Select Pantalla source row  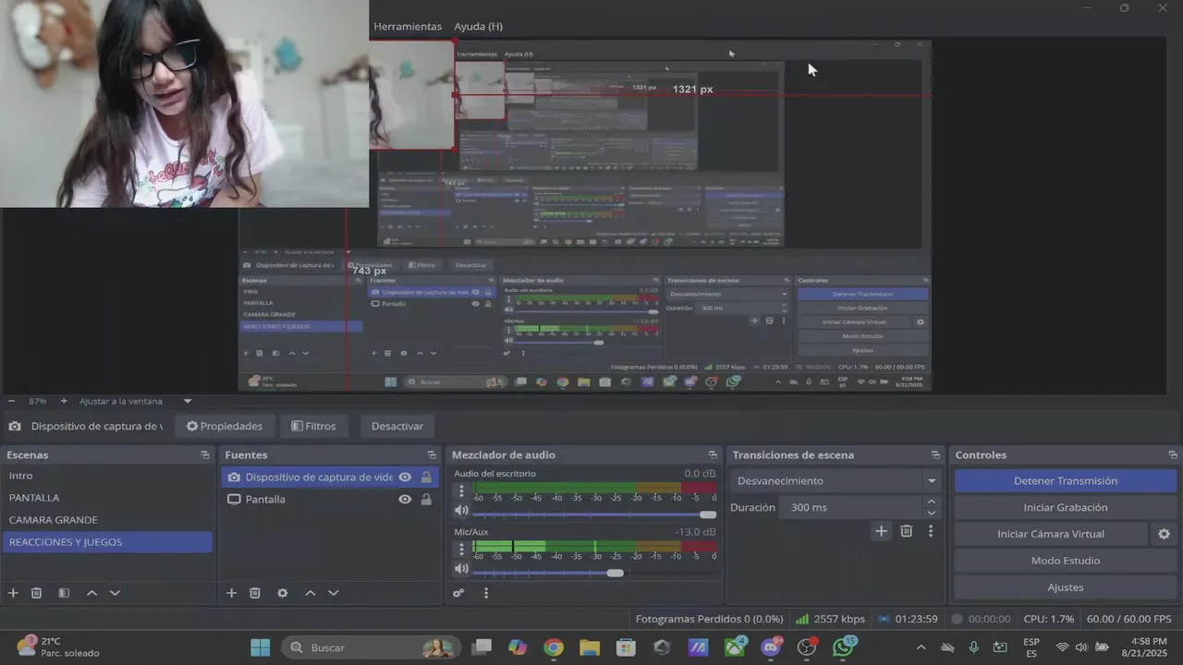pos(330,500)
